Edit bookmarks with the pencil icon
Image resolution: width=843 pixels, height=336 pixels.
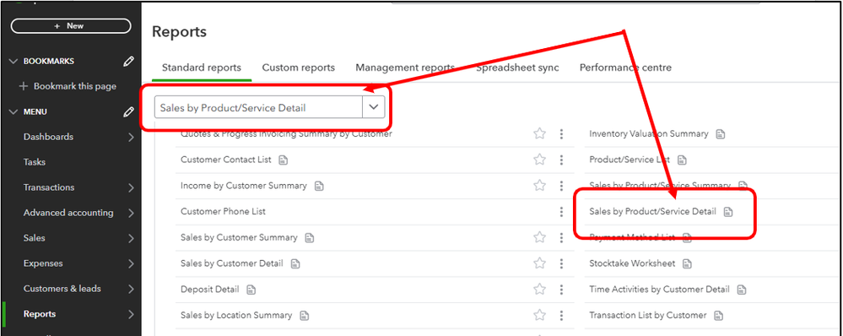(x=128, y=62)
